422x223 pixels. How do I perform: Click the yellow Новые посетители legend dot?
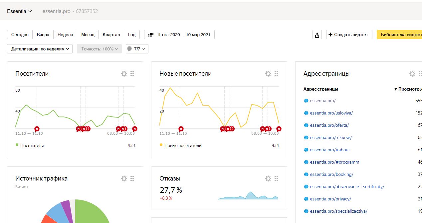[161, 145]
